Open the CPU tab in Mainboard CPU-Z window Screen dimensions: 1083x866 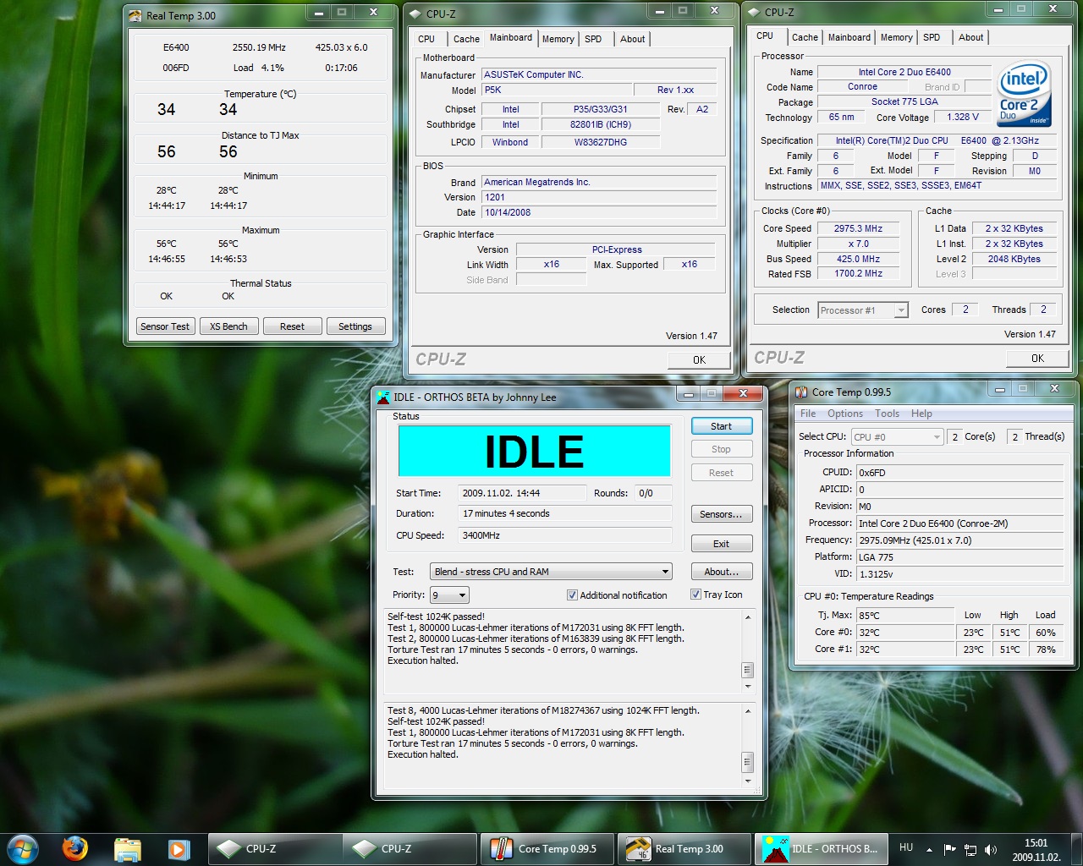click(x=426, y=39)
